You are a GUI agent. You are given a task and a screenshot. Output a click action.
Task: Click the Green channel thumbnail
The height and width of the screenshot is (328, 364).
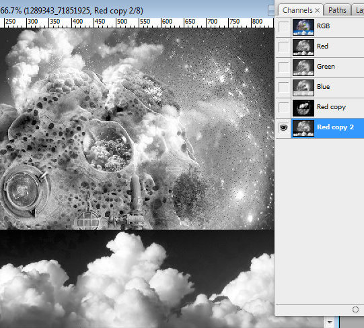[303, 67]
